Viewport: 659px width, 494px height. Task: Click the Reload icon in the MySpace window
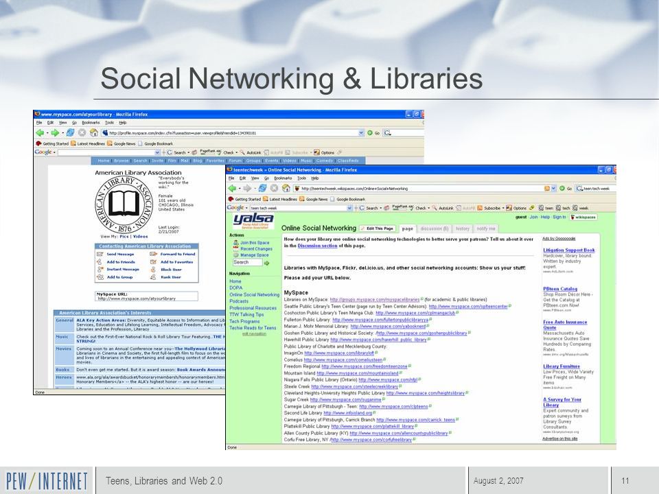pos(70,132)
